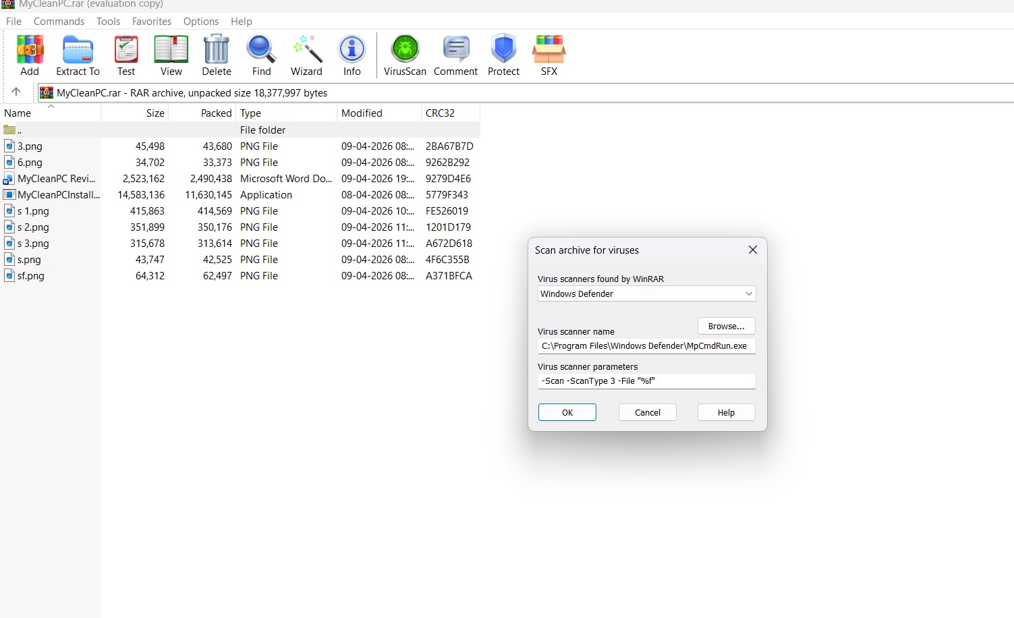Viewport: 1014px width, 618px height.
Task: Click OK in the scan dialog
Action: (567, 412)
